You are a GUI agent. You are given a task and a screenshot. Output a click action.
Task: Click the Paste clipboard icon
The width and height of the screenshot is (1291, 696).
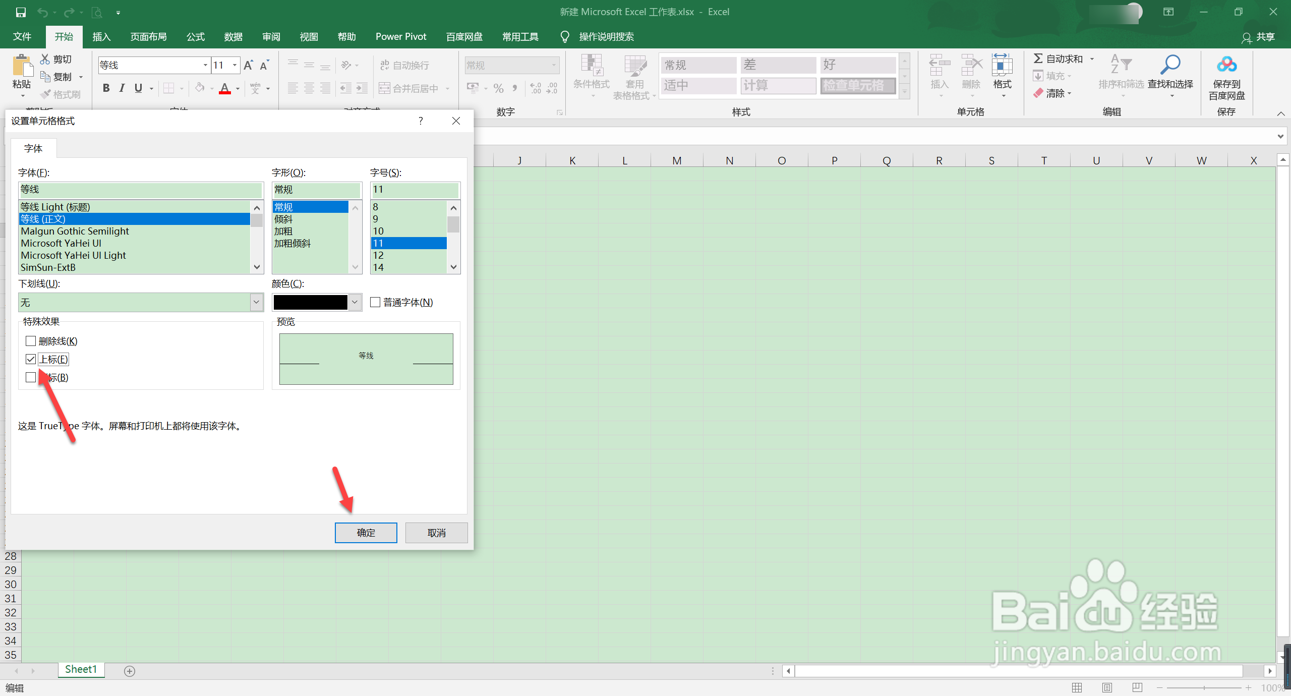[22, 67]
